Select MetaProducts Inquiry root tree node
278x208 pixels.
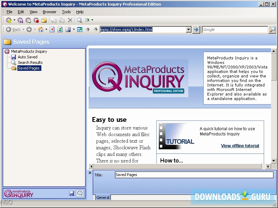pyautogui.click(x=29, y=51)
